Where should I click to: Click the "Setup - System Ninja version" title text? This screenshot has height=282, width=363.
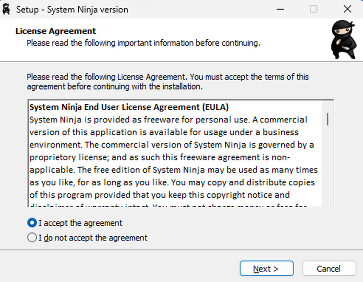72,10
